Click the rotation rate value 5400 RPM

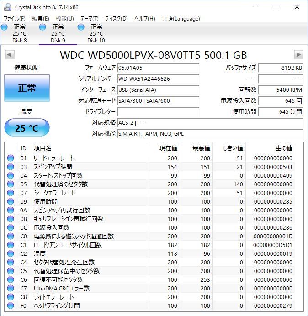point(281,90)
